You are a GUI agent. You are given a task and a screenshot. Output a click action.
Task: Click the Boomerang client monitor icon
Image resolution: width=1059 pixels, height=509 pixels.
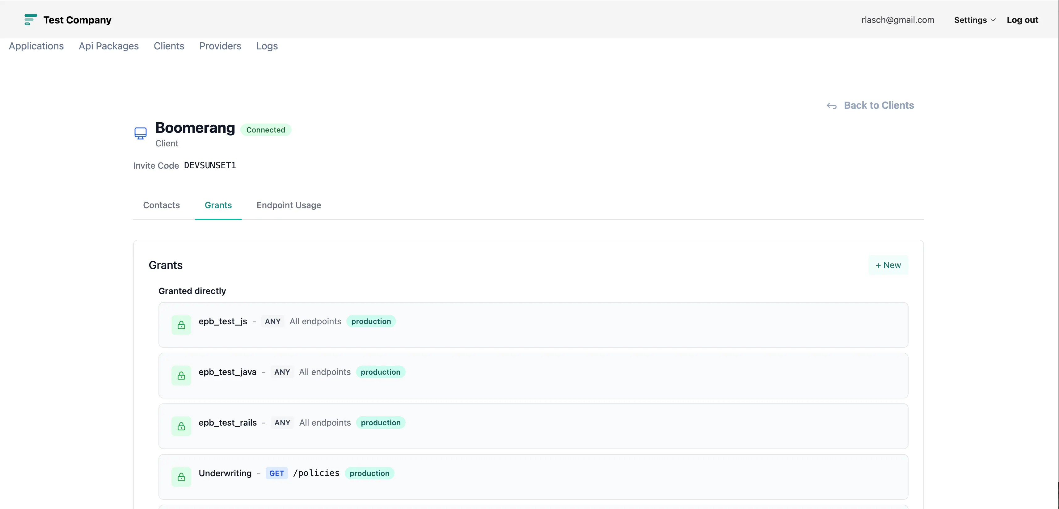point(141,133)
